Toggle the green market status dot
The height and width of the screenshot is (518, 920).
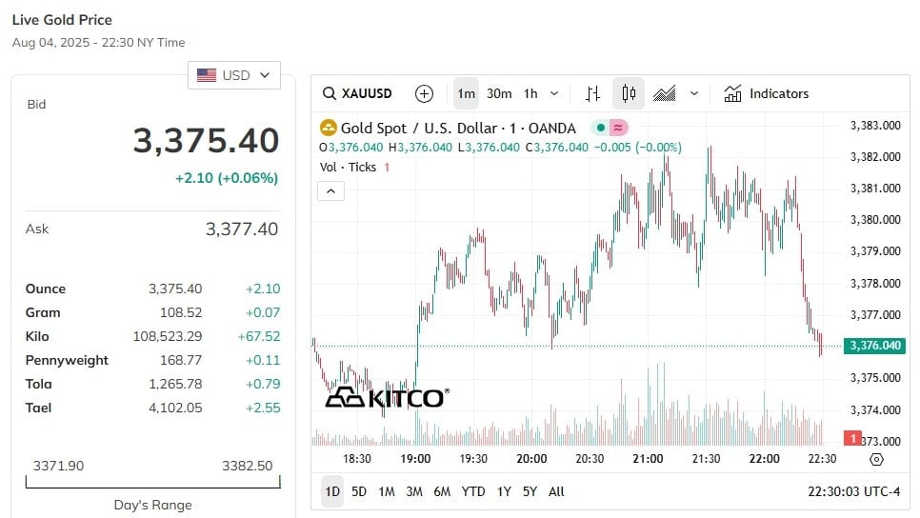[x=601, y=128]
